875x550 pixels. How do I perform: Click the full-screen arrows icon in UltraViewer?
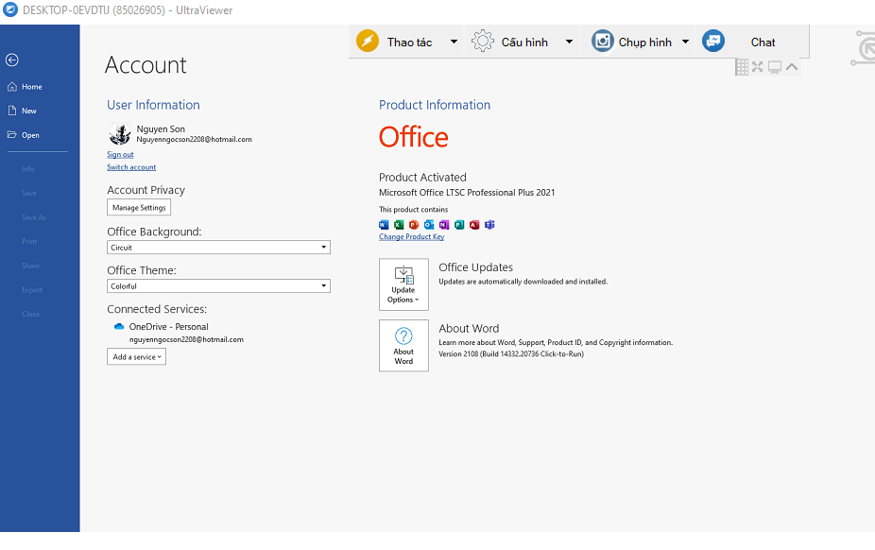click(757, 67)
